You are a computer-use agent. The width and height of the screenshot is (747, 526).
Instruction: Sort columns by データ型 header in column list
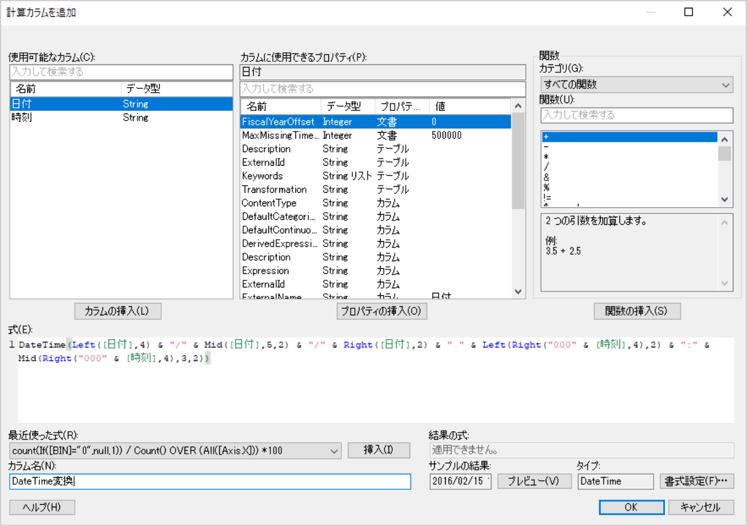click(177, 88)
